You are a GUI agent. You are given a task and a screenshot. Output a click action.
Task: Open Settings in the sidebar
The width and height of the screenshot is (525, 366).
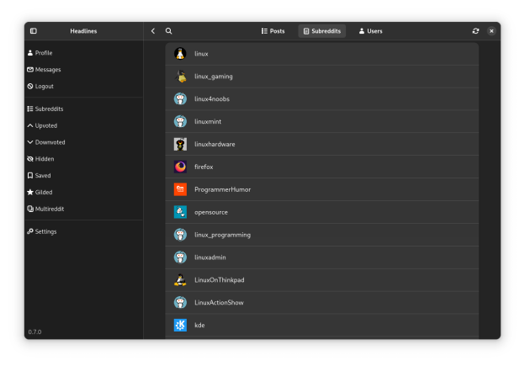pos(83,231)
